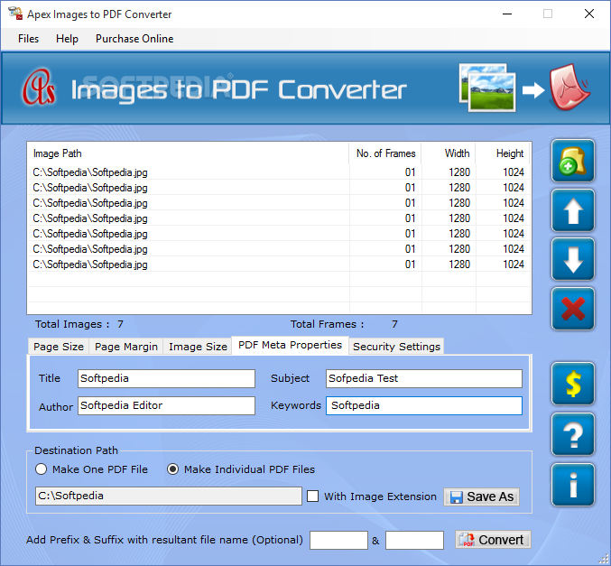Click the Keywords input field
The width and height of the screenshot is (611, 566).
pos(424,406)
